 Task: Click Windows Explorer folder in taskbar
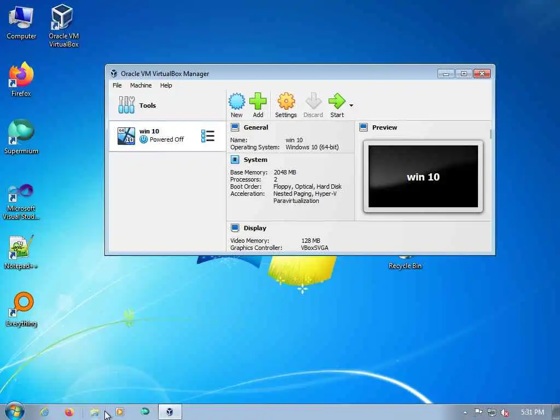[x=95, y=412]
